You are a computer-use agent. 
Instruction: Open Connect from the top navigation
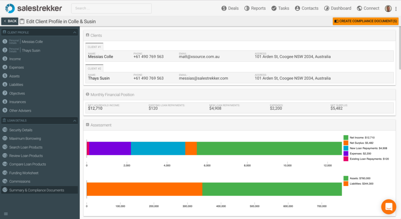click(368, 9)
